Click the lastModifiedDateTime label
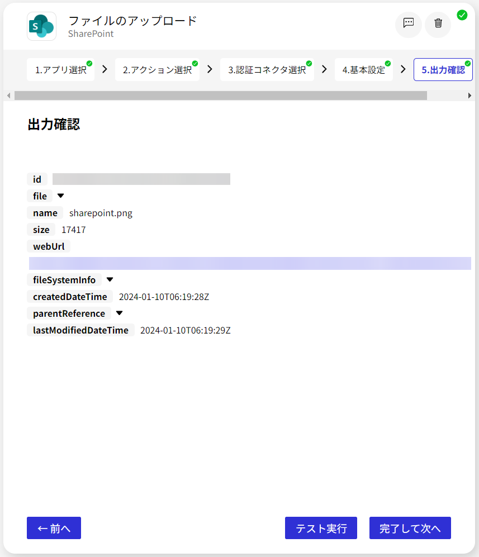 (80, 330)
